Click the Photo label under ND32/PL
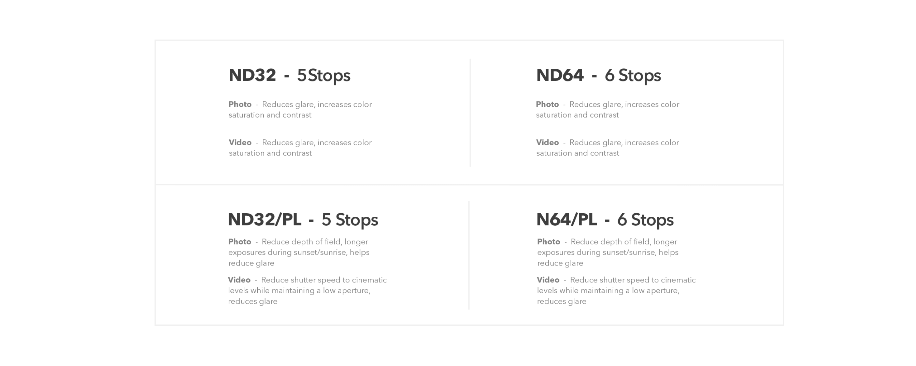The image size is (916, 366). [239, 242]
